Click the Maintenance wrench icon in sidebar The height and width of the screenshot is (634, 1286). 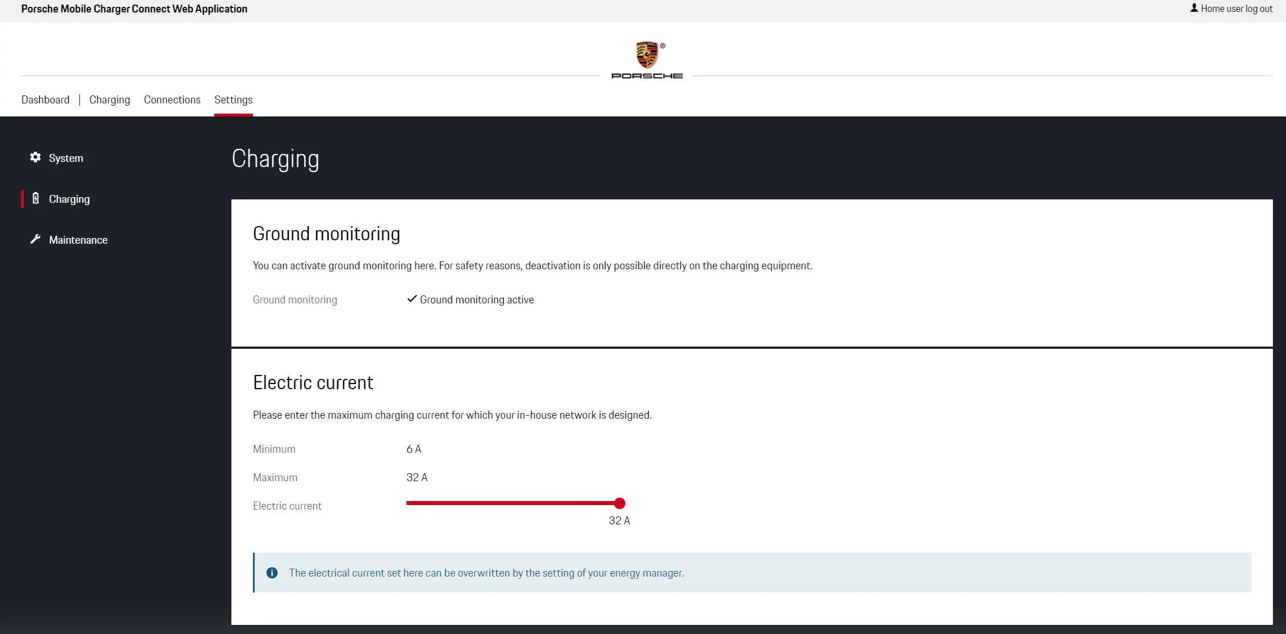click(35, 239)
